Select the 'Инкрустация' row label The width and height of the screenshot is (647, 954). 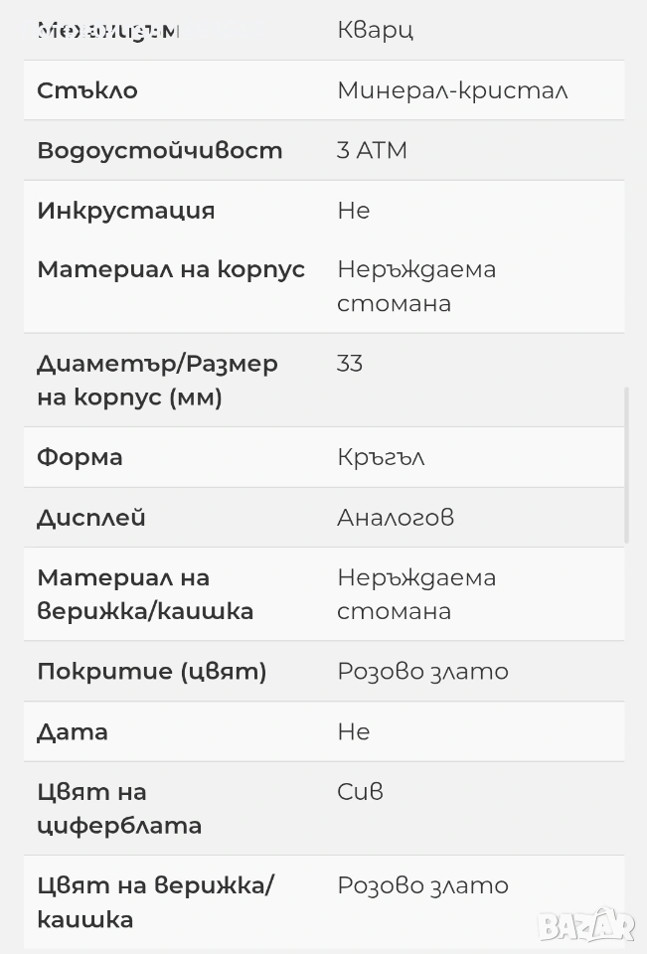click(126, 211)
